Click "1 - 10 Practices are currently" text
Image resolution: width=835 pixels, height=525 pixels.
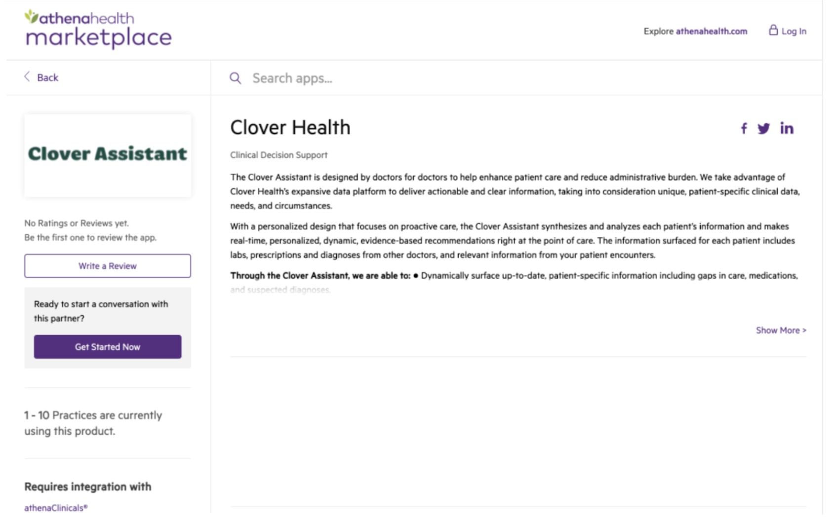coord(93,415)
